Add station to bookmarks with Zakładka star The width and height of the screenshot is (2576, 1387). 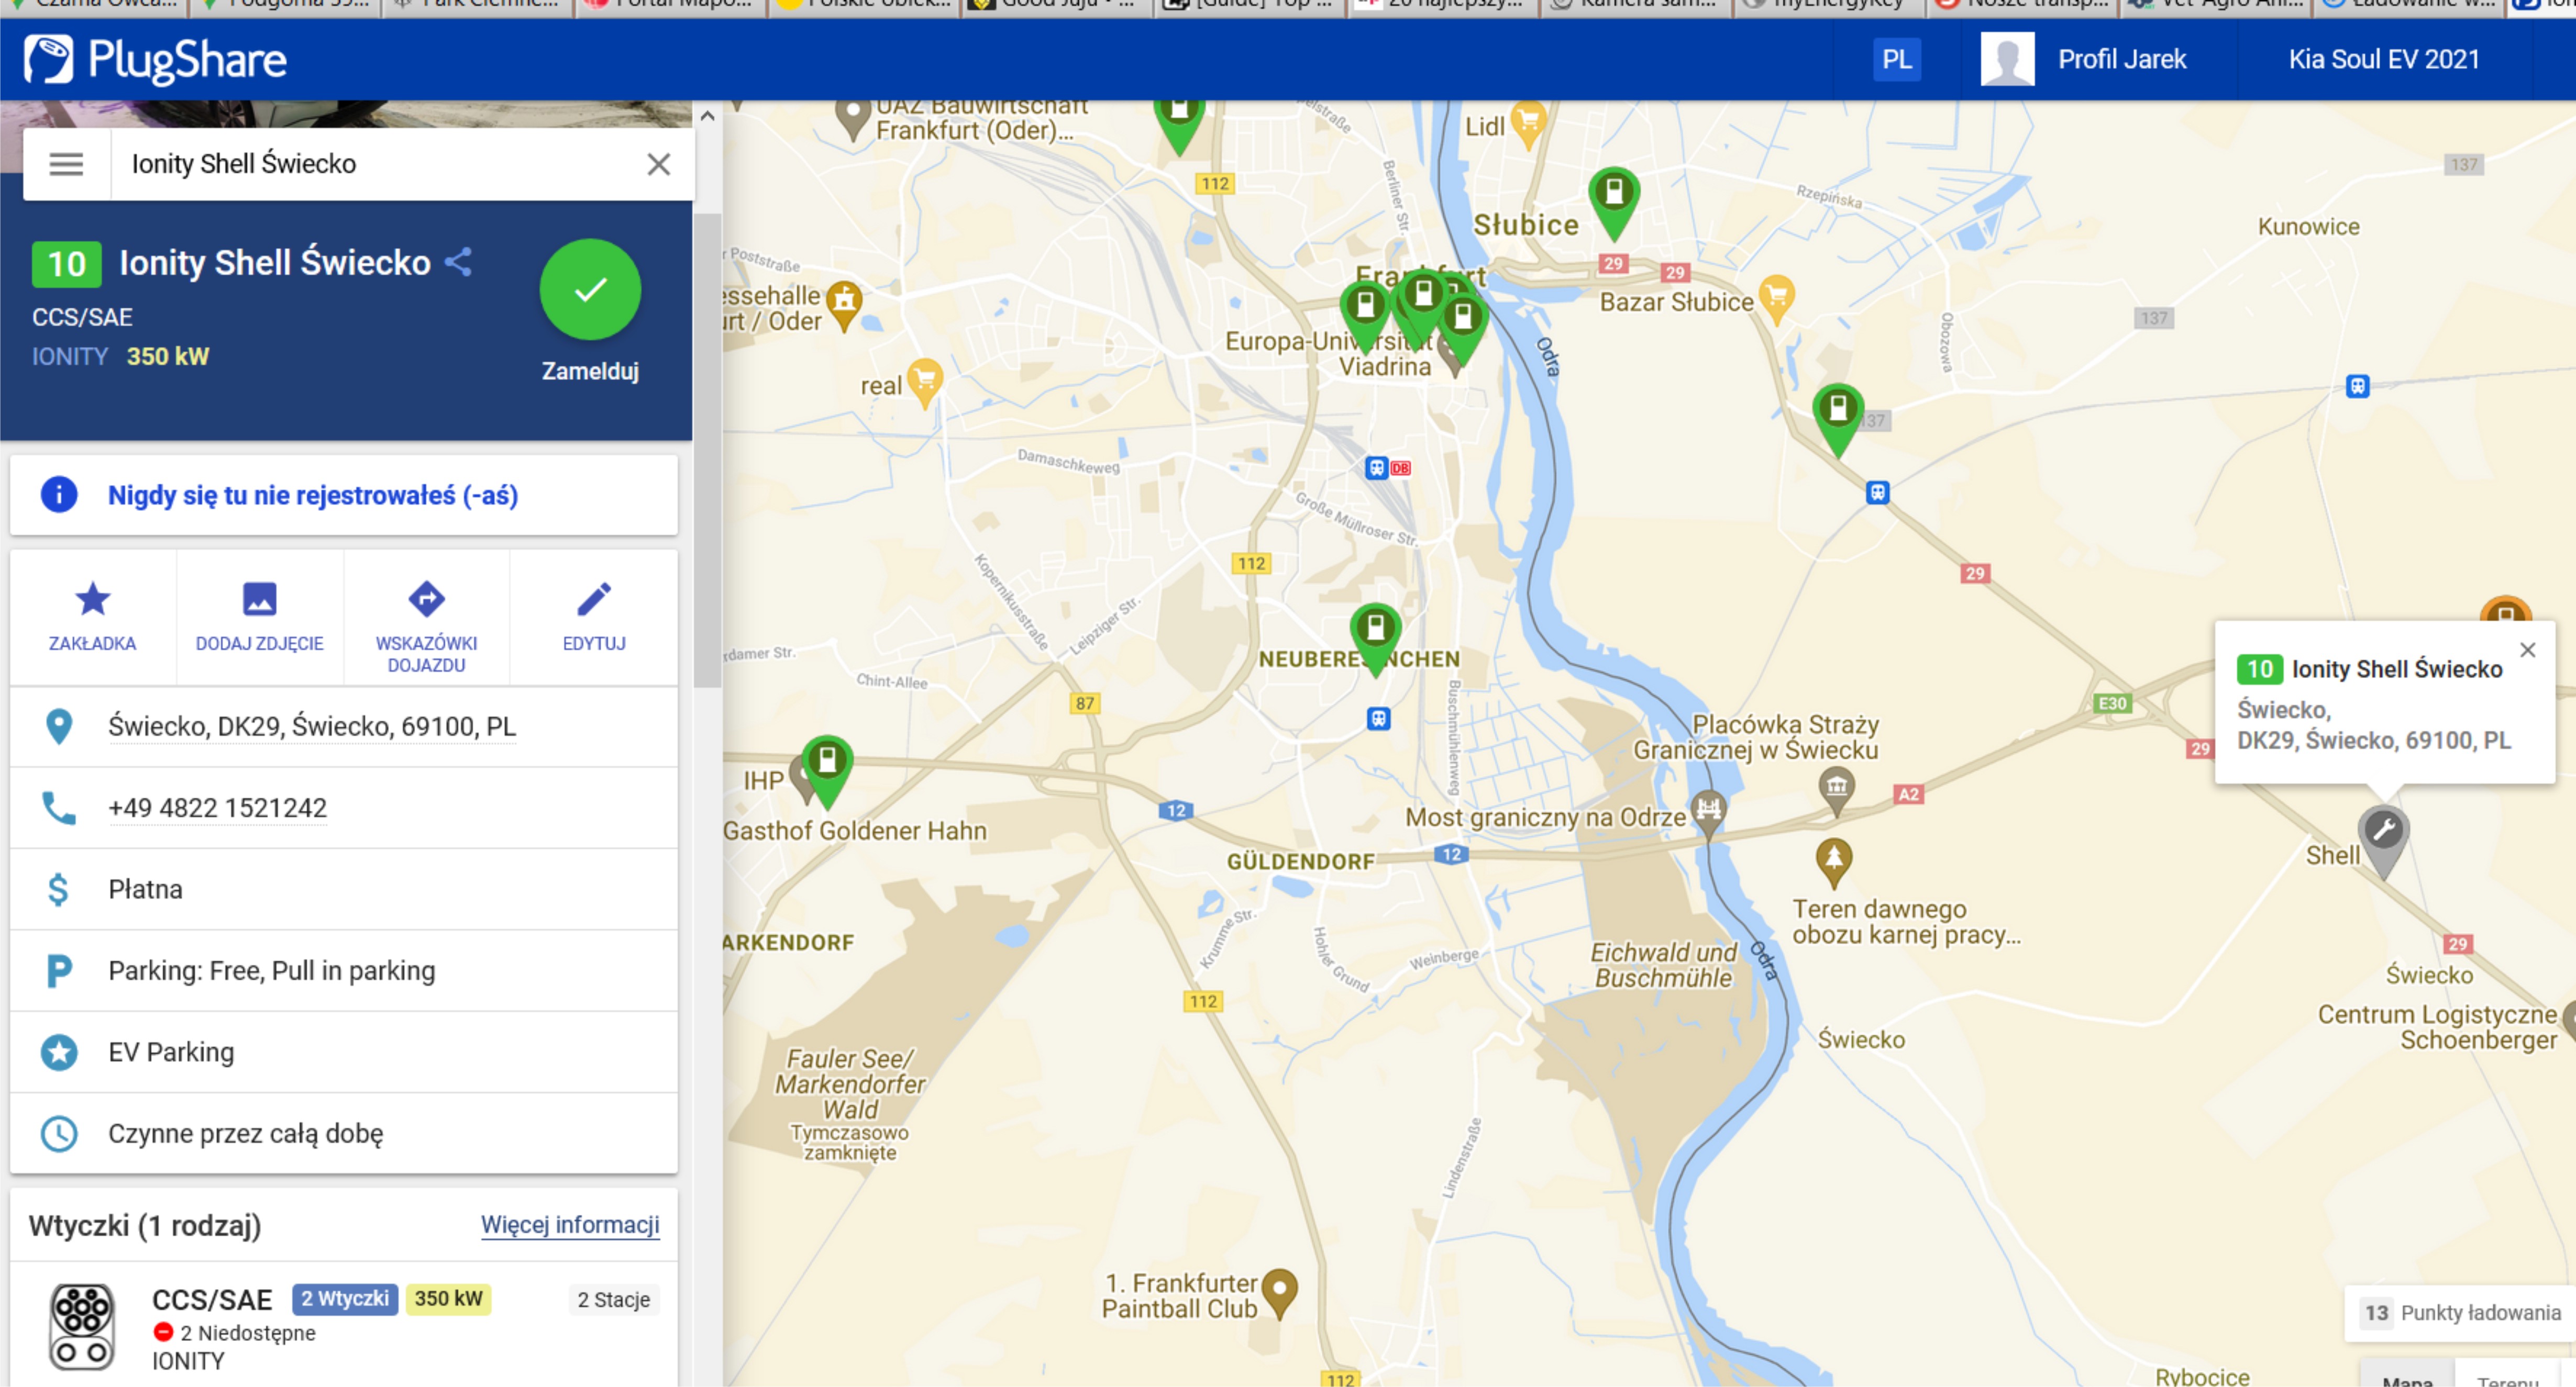(92, 617)
